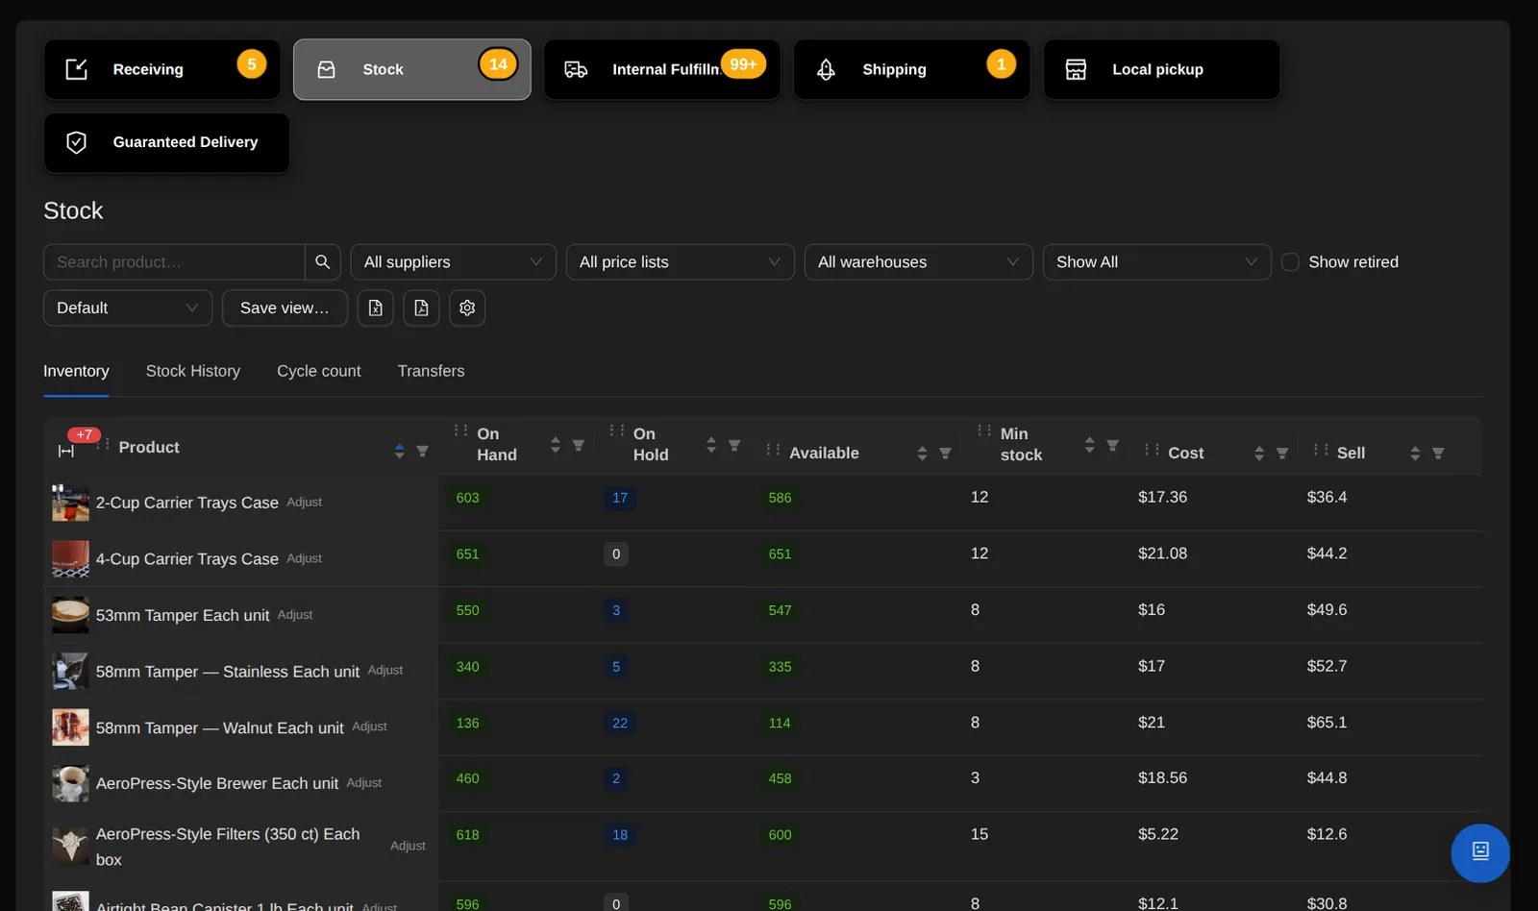This screenshot has width=1538, height=911.
Task: Open the All suppliers dropdown
Action: (454, 262)
